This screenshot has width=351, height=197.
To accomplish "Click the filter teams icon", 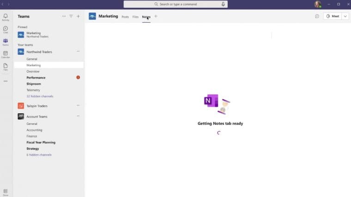I will point(71,16).
